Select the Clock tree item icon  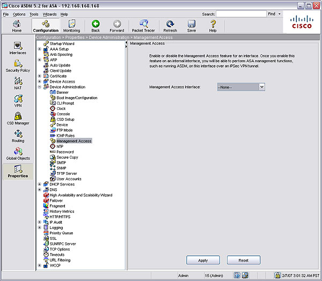pos(53,108)
